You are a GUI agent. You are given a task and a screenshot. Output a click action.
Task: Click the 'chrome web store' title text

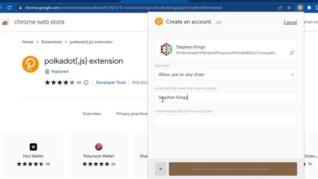coord(39,22)
